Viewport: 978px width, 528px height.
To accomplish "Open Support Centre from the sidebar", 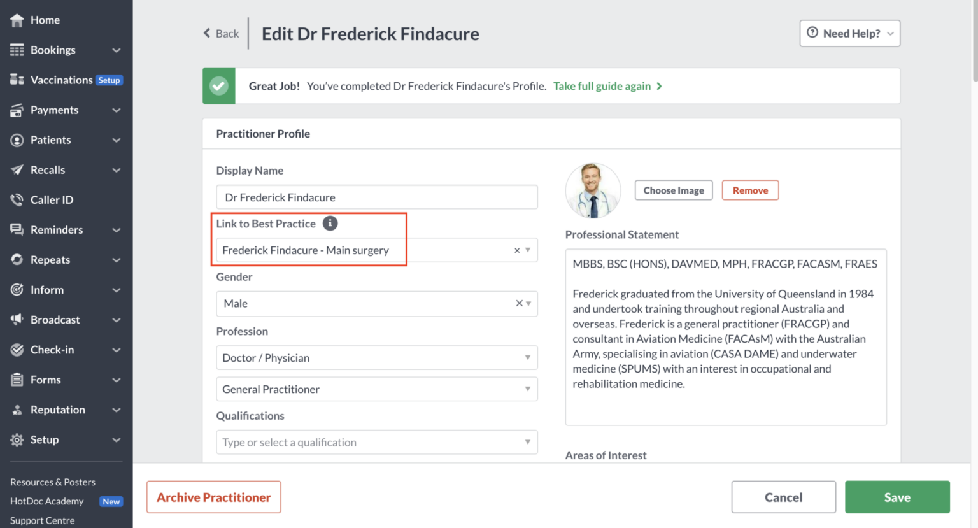I will [x=42, y=520].
